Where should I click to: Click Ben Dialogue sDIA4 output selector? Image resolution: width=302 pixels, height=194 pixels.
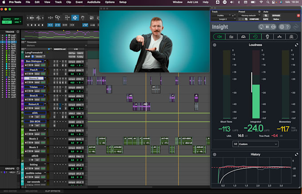80,62
